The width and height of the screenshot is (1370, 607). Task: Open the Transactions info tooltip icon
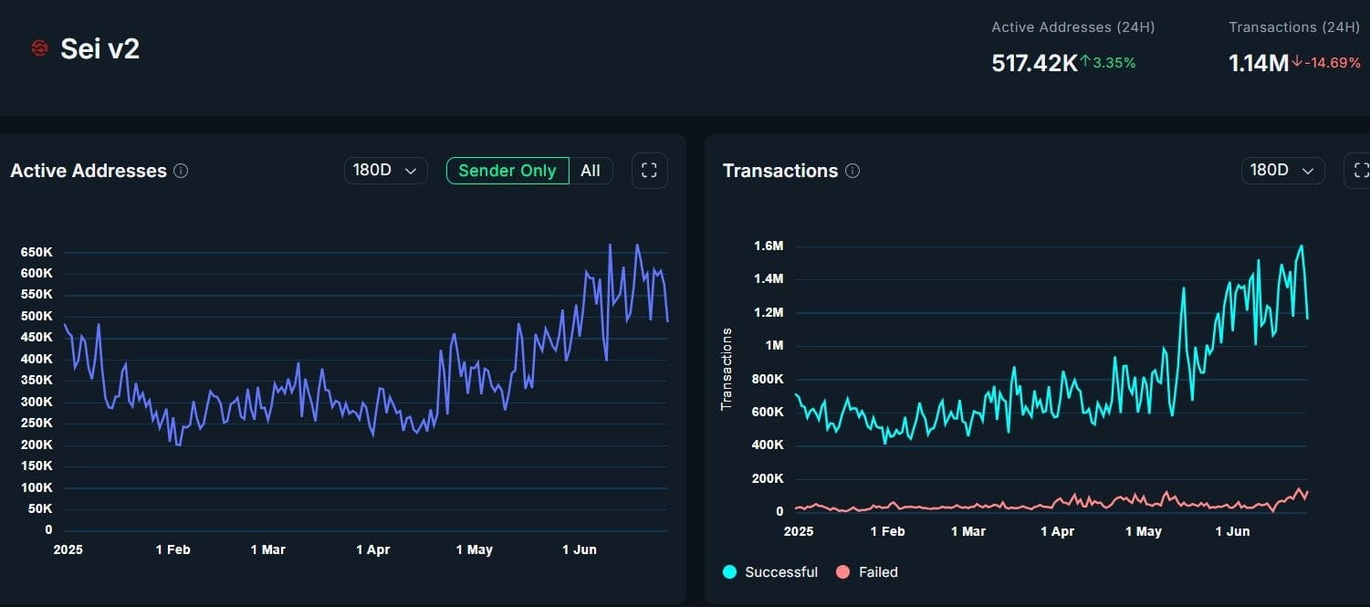point(852,170)
